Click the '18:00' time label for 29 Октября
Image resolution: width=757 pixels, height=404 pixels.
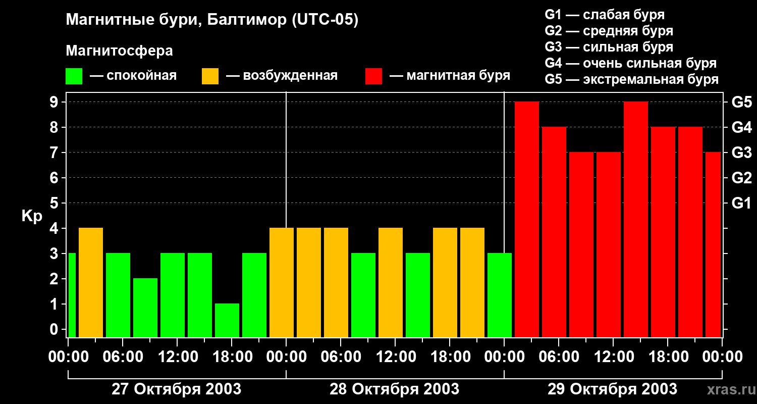pos(668,357)
